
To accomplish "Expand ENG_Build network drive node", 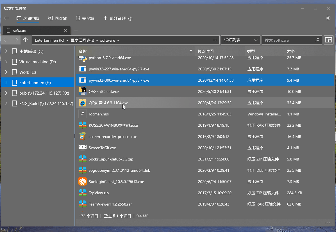I will [6, 103].
